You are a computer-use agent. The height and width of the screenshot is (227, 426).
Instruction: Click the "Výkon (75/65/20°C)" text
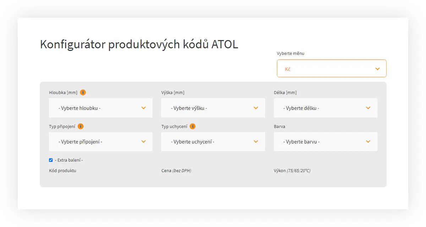pos(292,171)
